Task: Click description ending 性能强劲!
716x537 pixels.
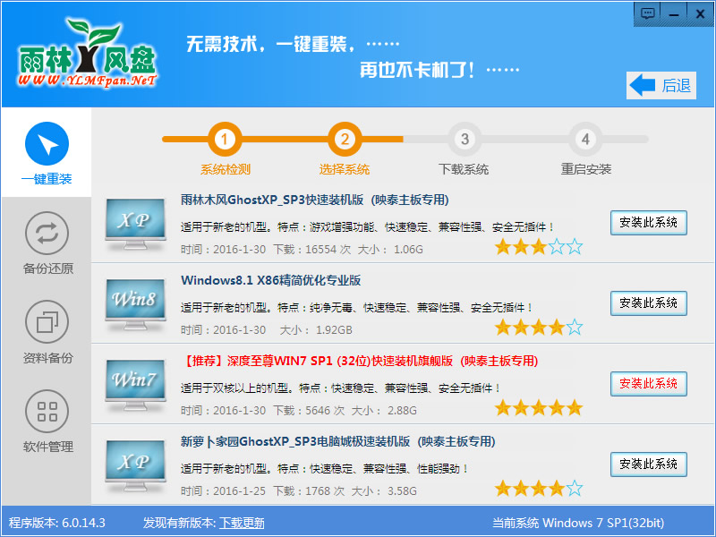Action: 325,468
